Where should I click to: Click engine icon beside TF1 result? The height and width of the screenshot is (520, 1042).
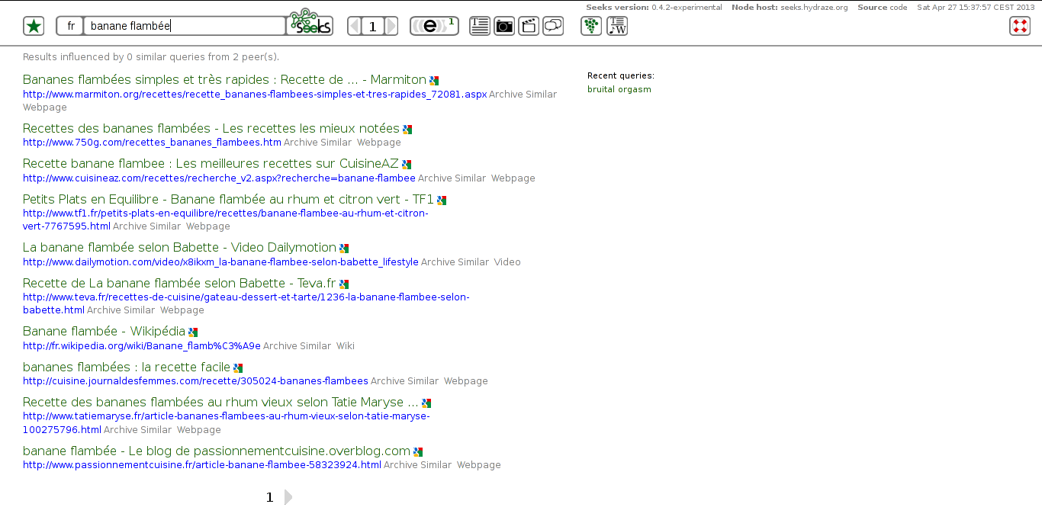(442, 201)
